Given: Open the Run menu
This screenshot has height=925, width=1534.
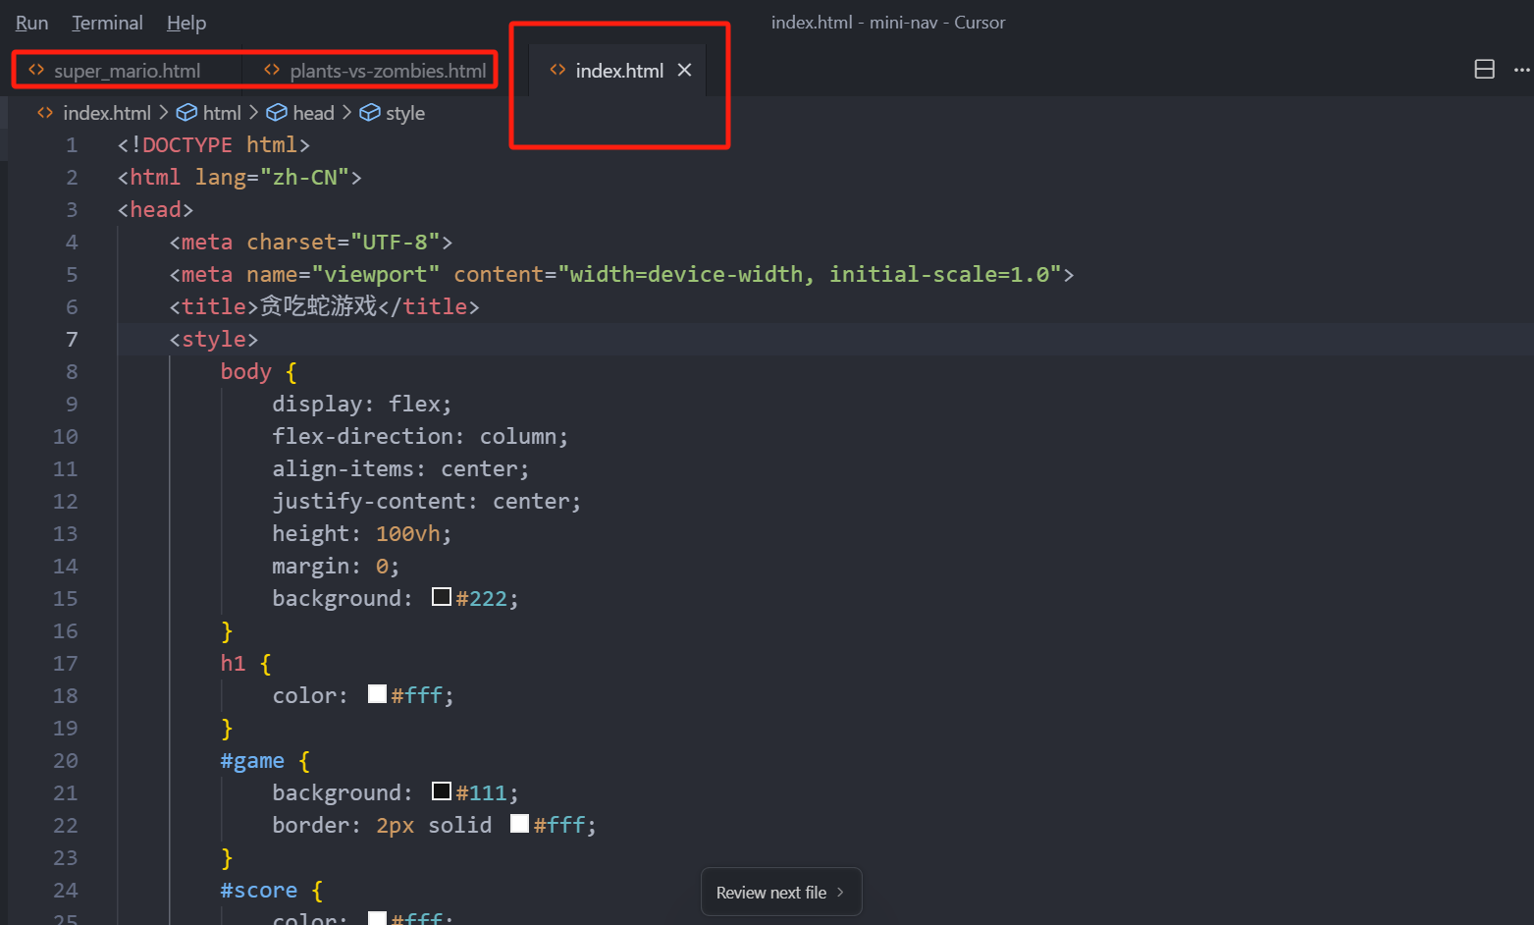Looking at the screenshot, I should tap(31, 23).
